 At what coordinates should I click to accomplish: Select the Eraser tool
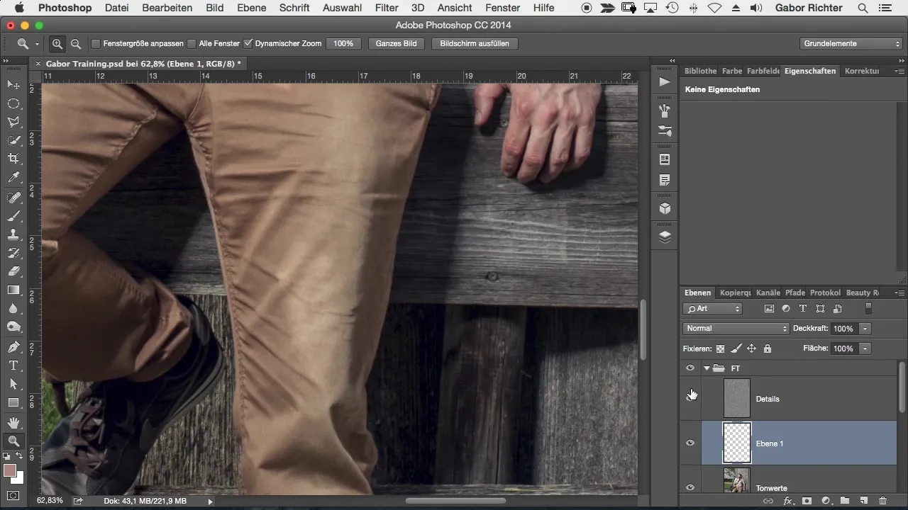(13, 271)
